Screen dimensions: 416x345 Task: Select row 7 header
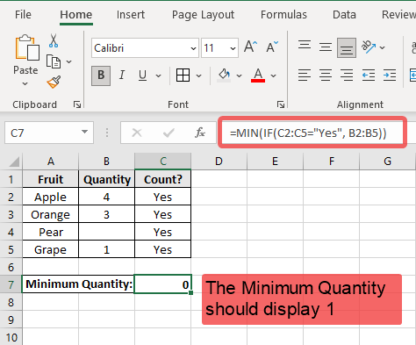pyautogui.click(x=11, y=284)
